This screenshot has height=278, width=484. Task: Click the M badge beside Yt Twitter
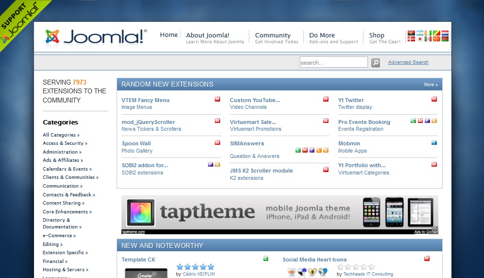click(434, 99)
